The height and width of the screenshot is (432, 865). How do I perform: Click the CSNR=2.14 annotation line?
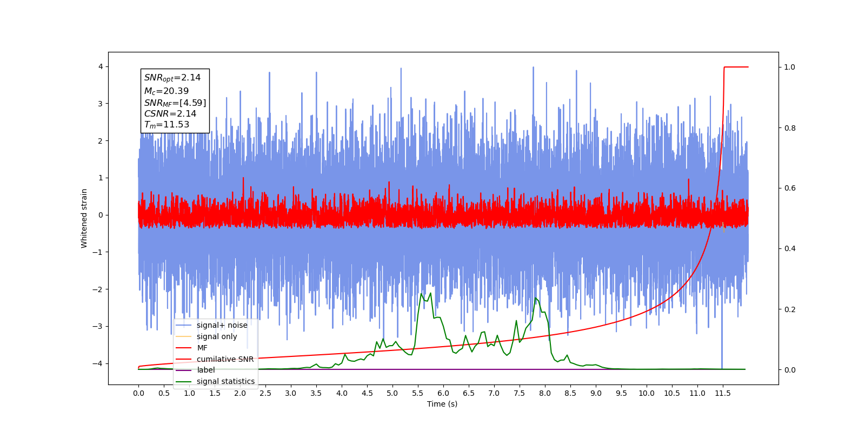click(170, 113)
